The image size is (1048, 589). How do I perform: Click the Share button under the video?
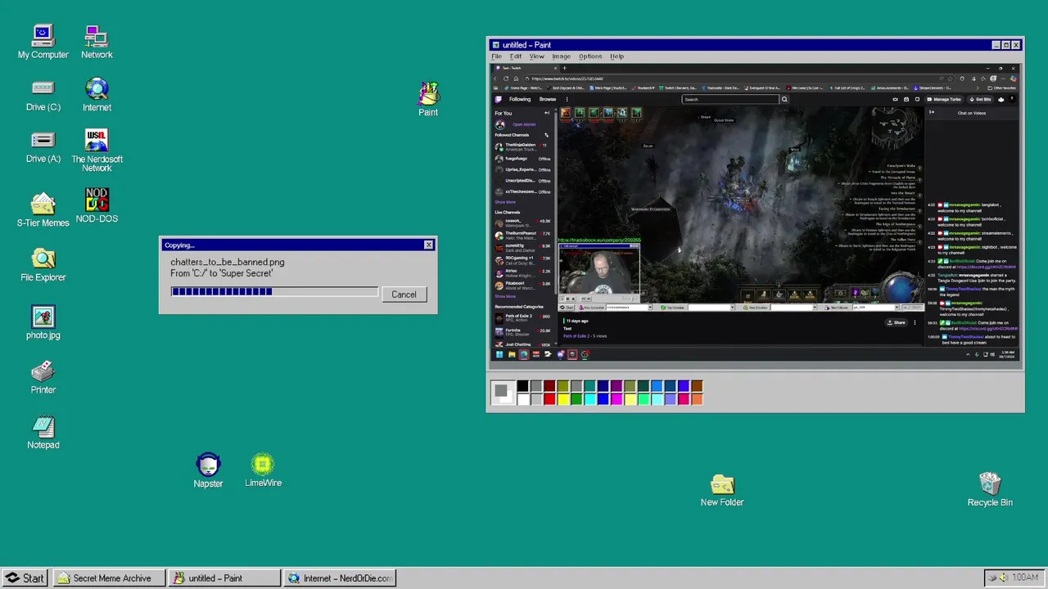897,322
